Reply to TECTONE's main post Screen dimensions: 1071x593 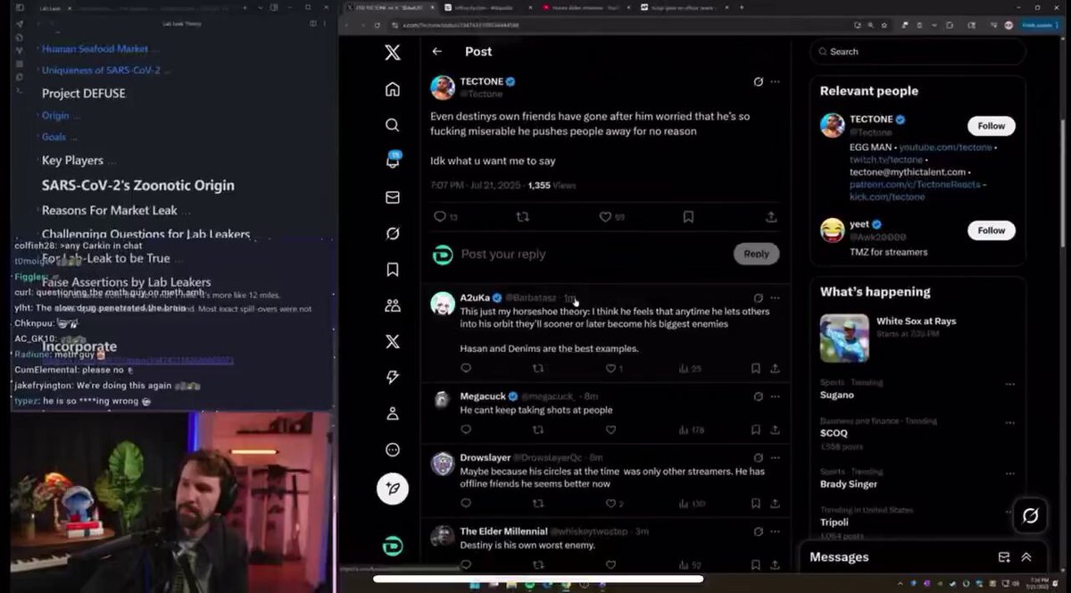[439, 217]
